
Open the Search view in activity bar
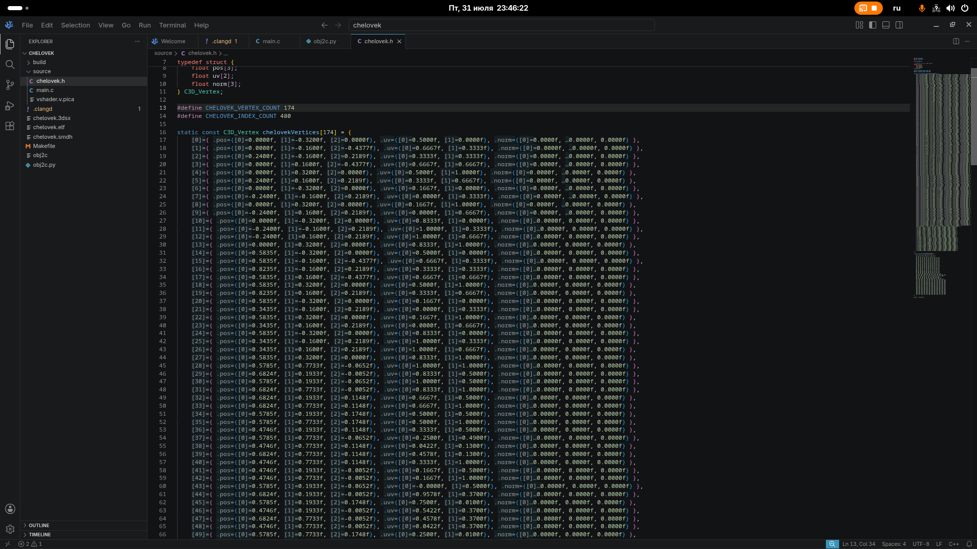[10, 65]
